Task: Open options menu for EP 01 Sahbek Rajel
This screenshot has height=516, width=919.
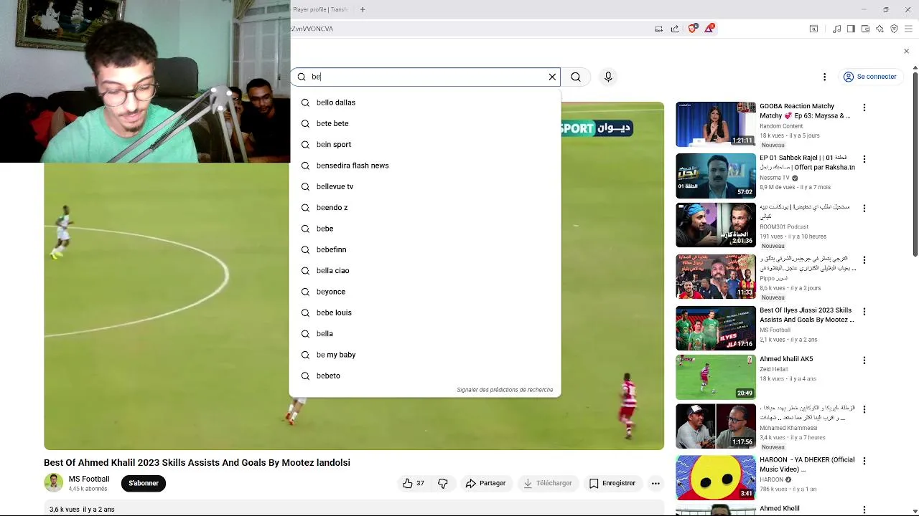Action: tap(864, 158)
